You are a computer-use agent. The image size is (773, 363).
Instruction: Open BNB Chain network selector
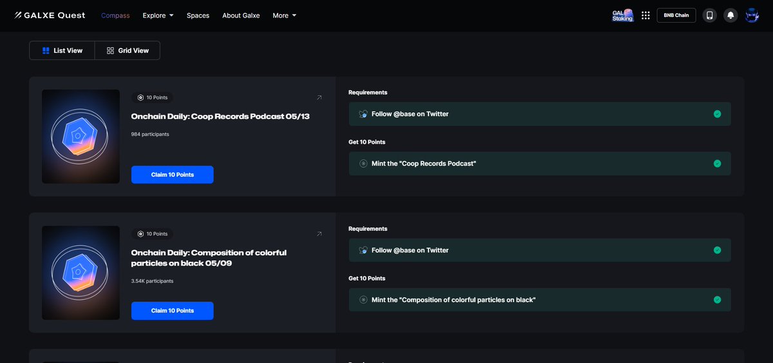tap(676, 15)
